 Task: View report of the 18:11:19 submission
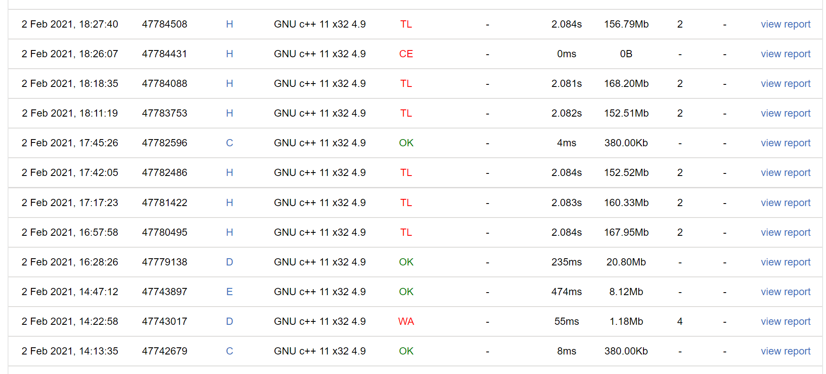[785, 113]
